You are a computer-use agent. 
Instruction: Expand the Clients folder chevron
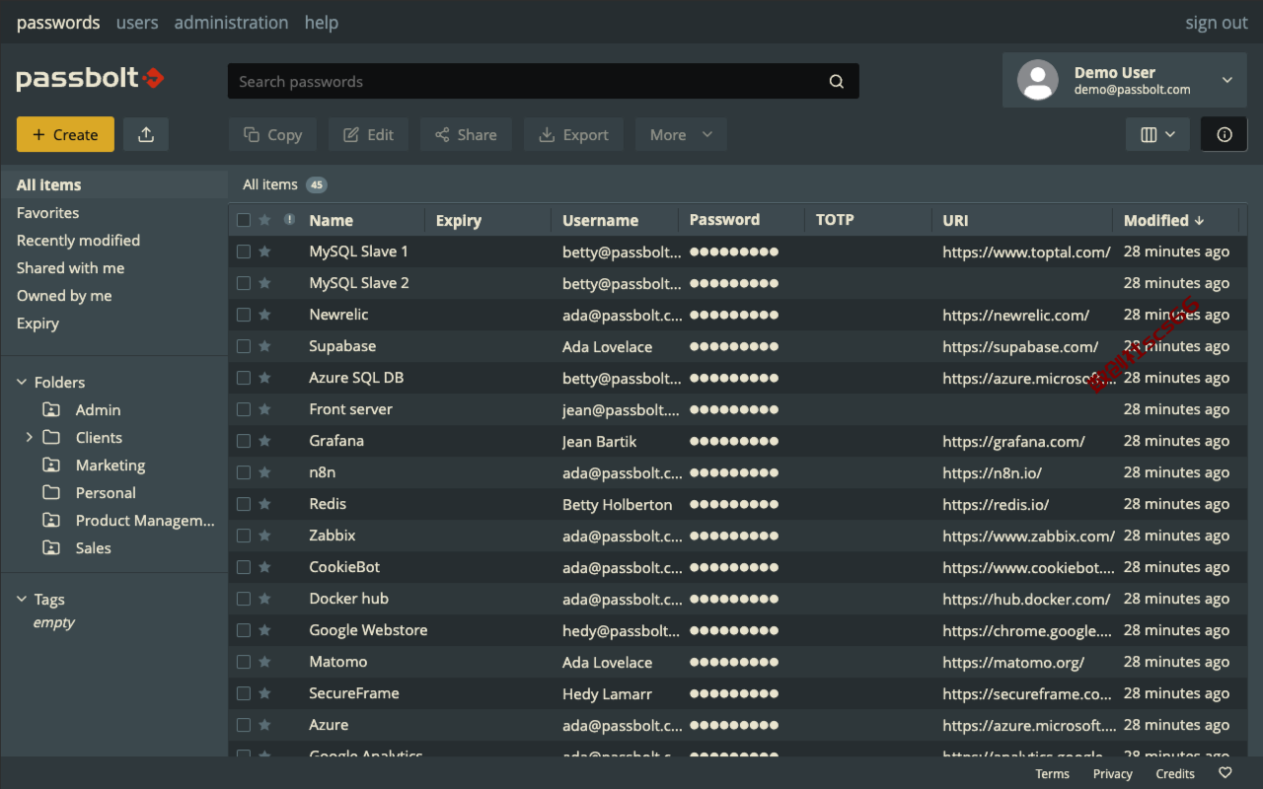click(x=29, y=437)
